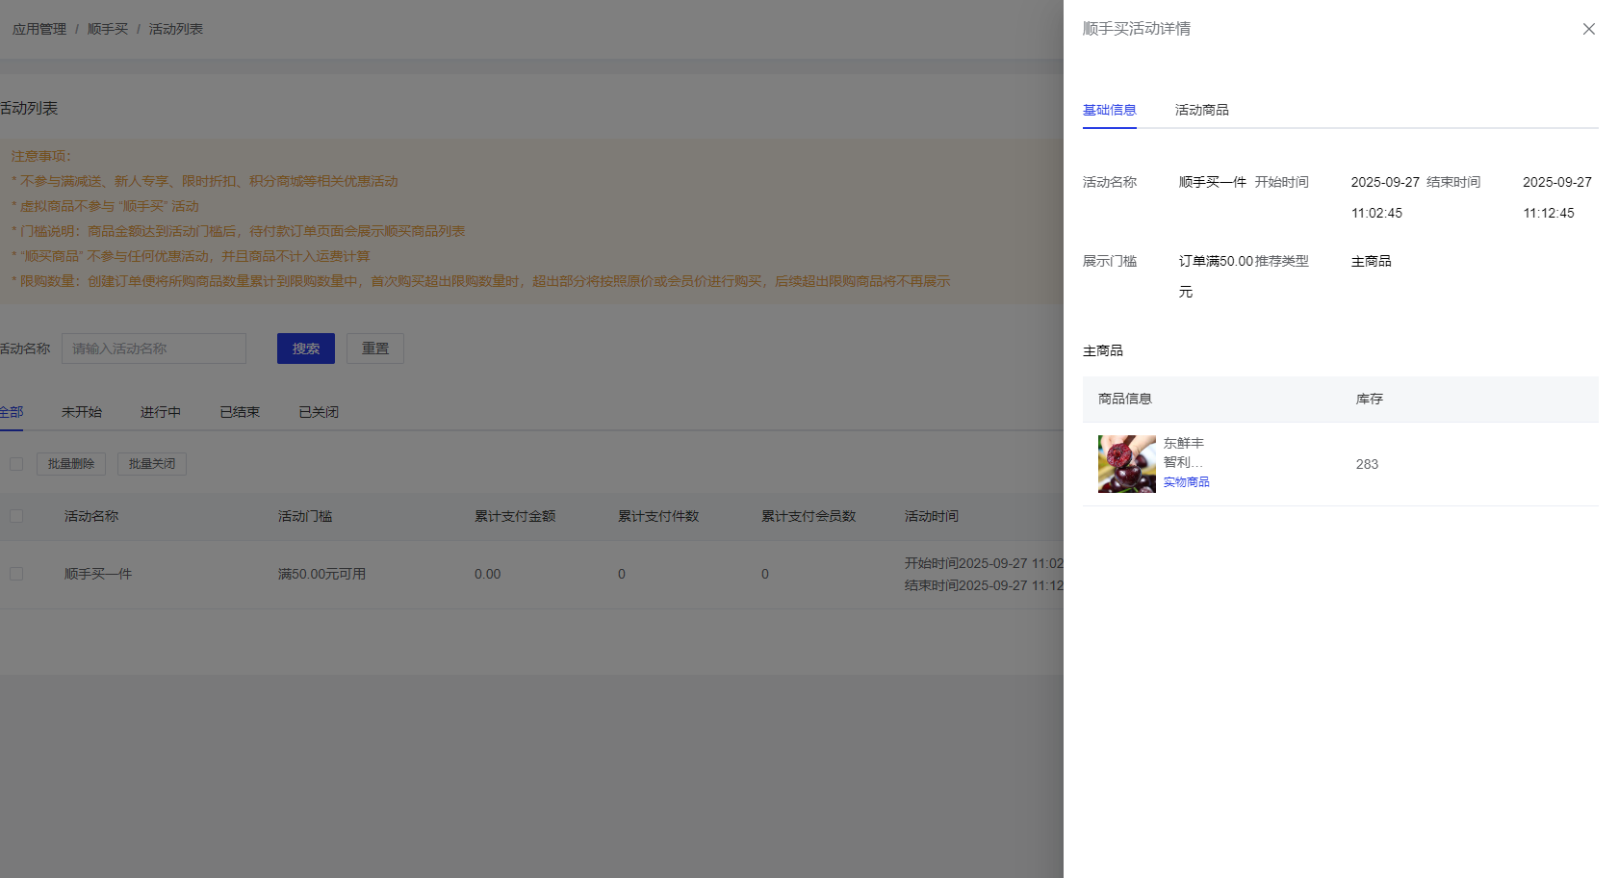Go to 顺手买 breadcrumb link
The width and height of the screenshot is (1618, 878).
pyautogui.click(x=108, y=29)
